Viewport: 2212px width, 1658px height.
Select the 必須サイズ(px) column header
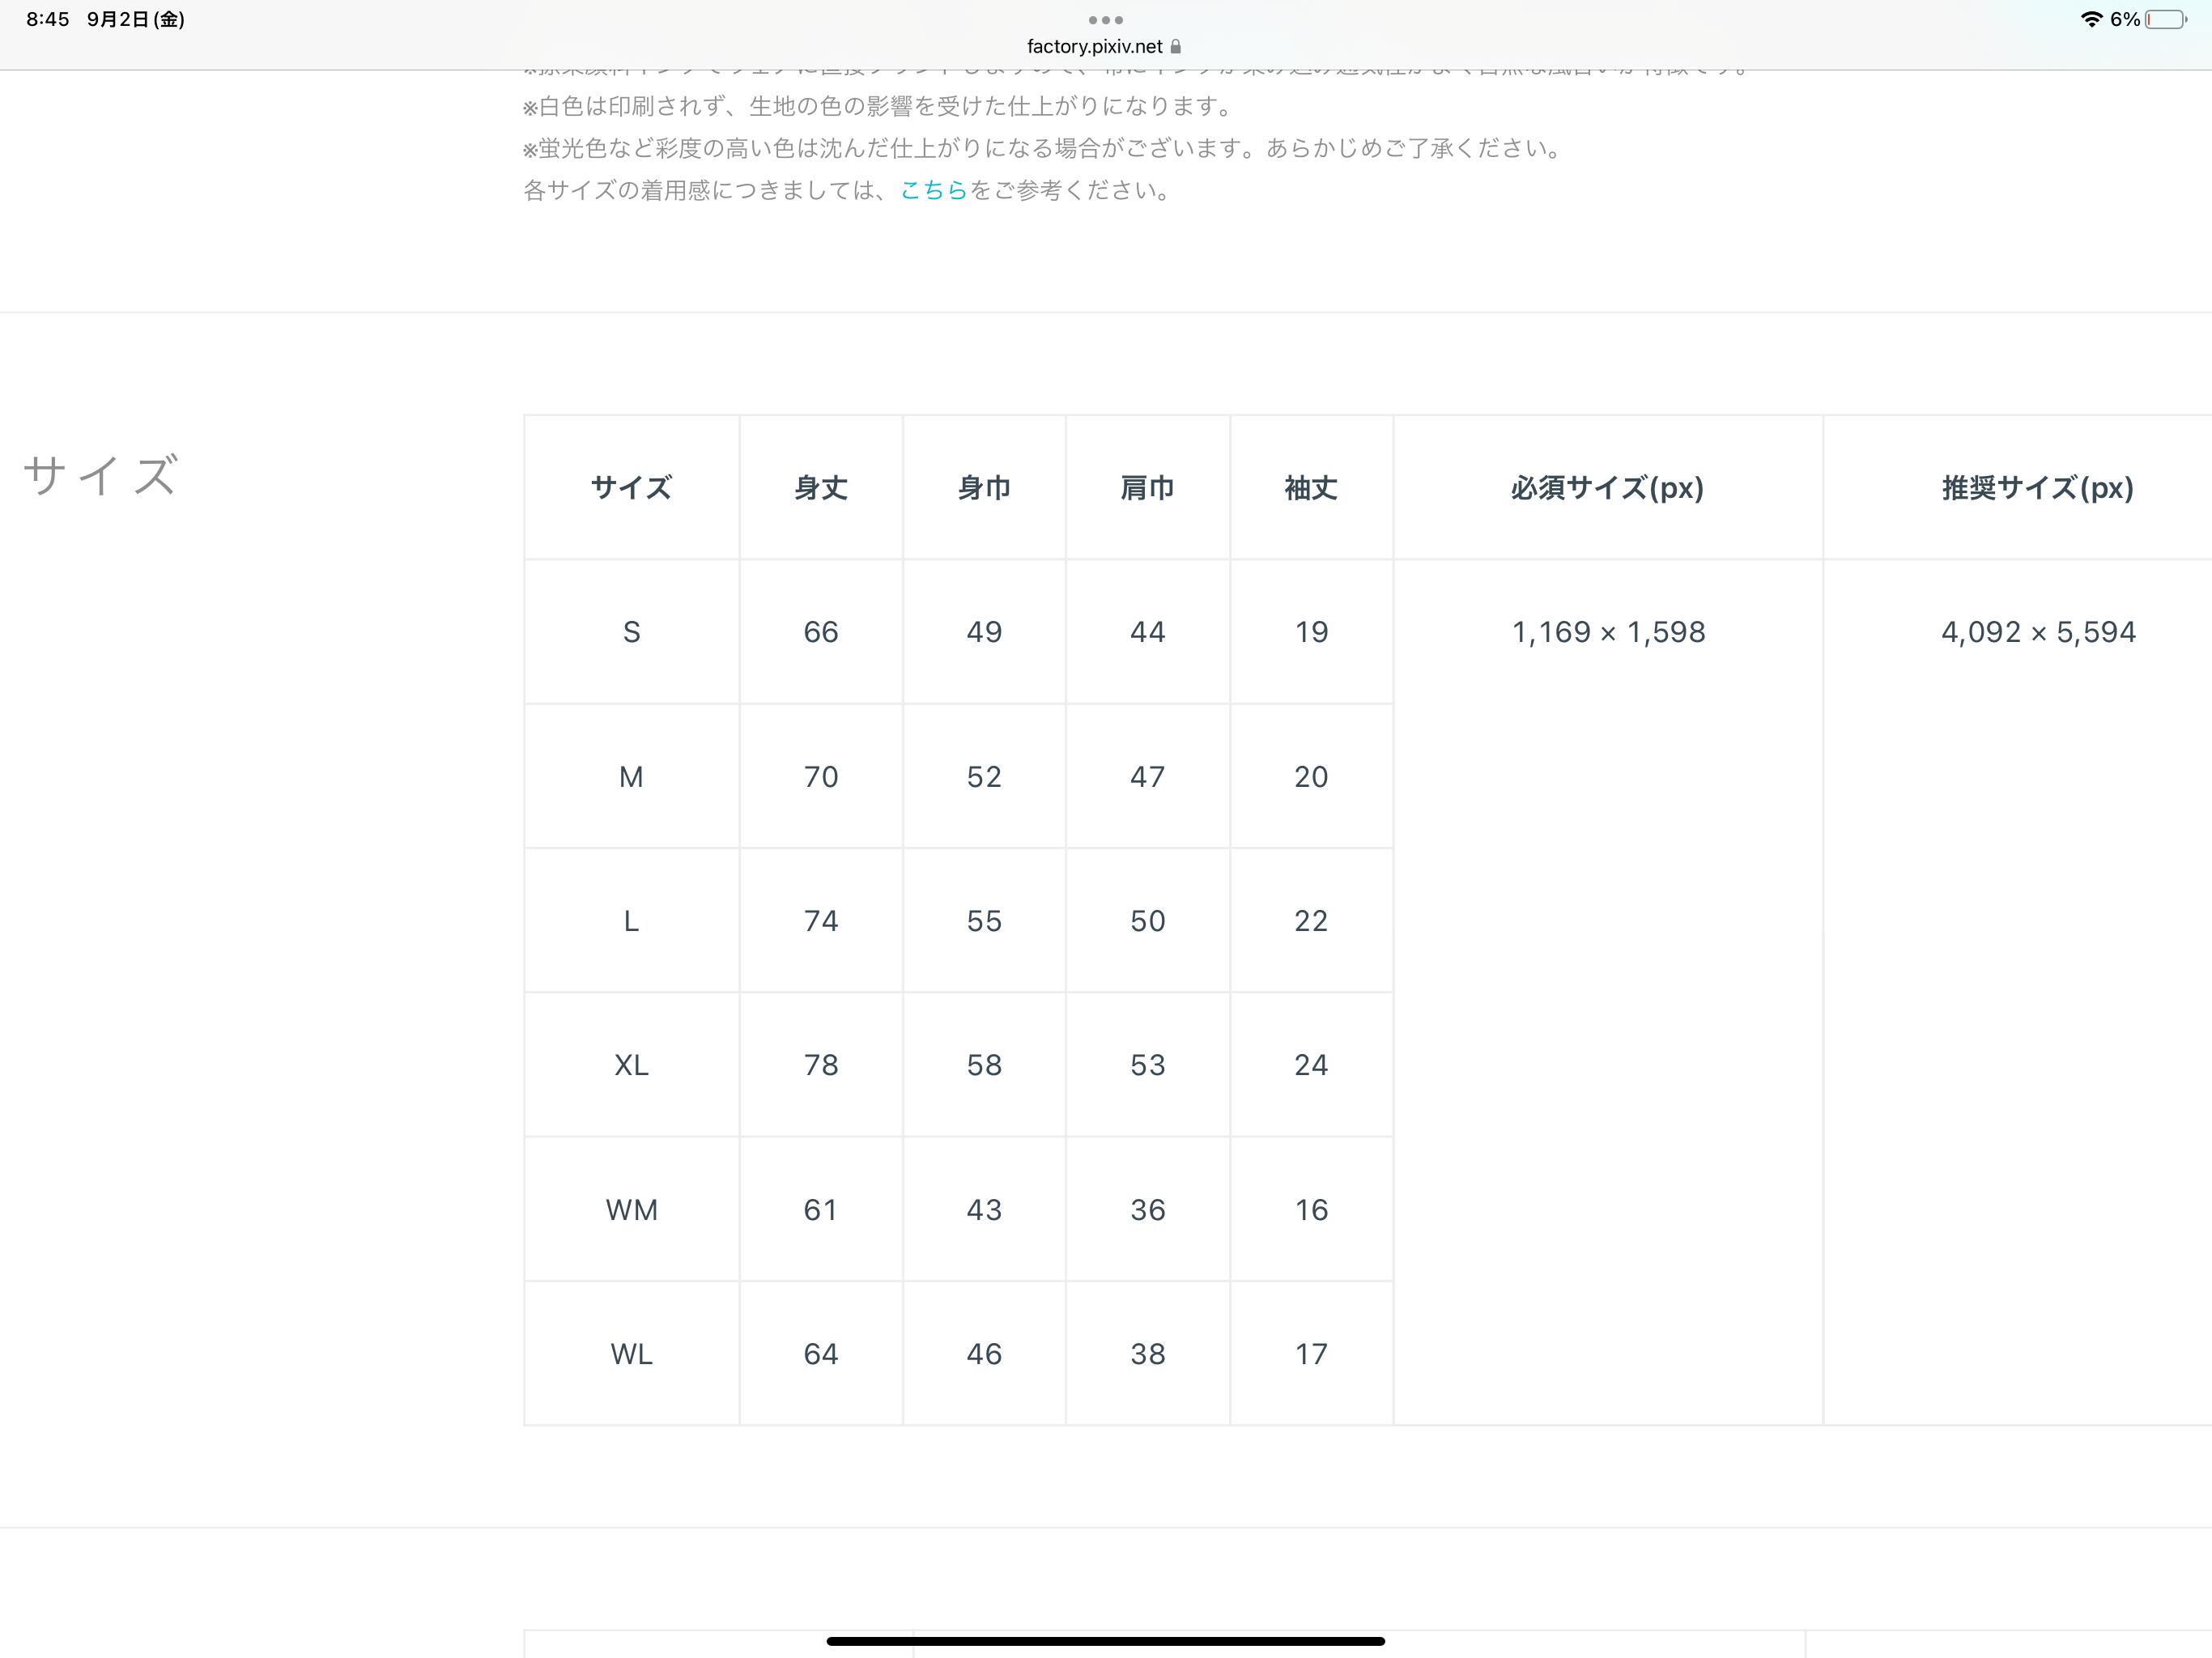pos(1607,488)
